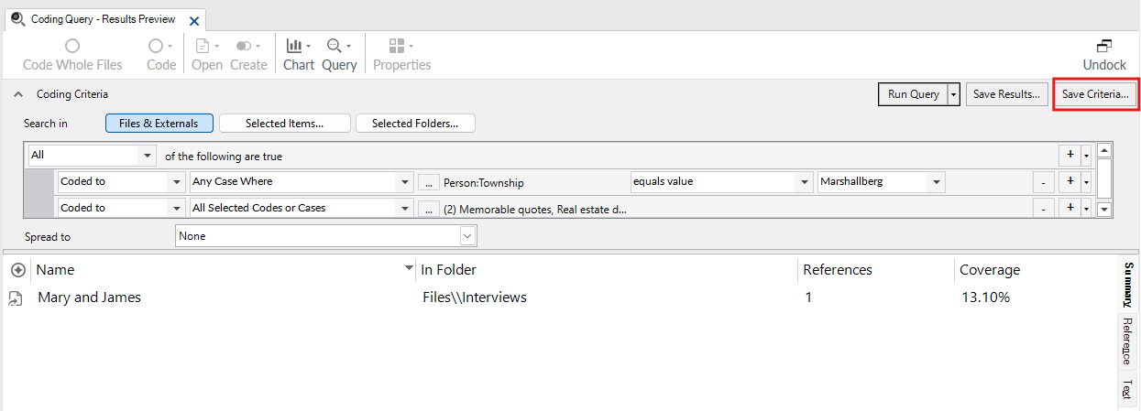Click the Save Results button
The image size is (1141, 411).
click(1006, 94)
